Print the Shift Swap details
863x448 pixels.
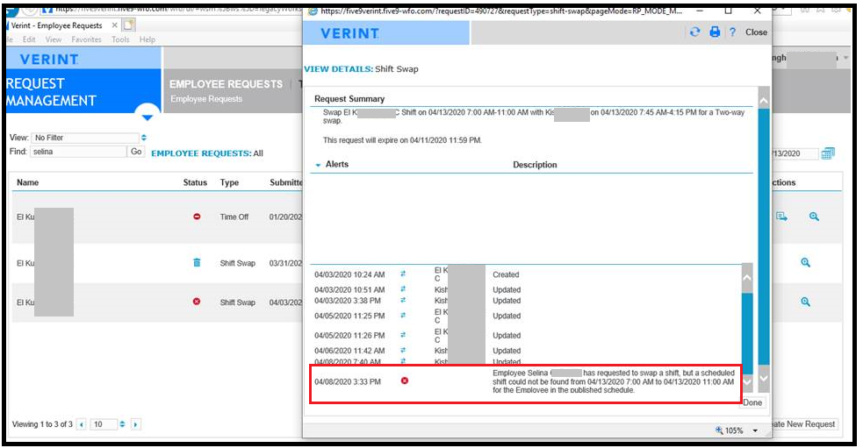(715, 32)
